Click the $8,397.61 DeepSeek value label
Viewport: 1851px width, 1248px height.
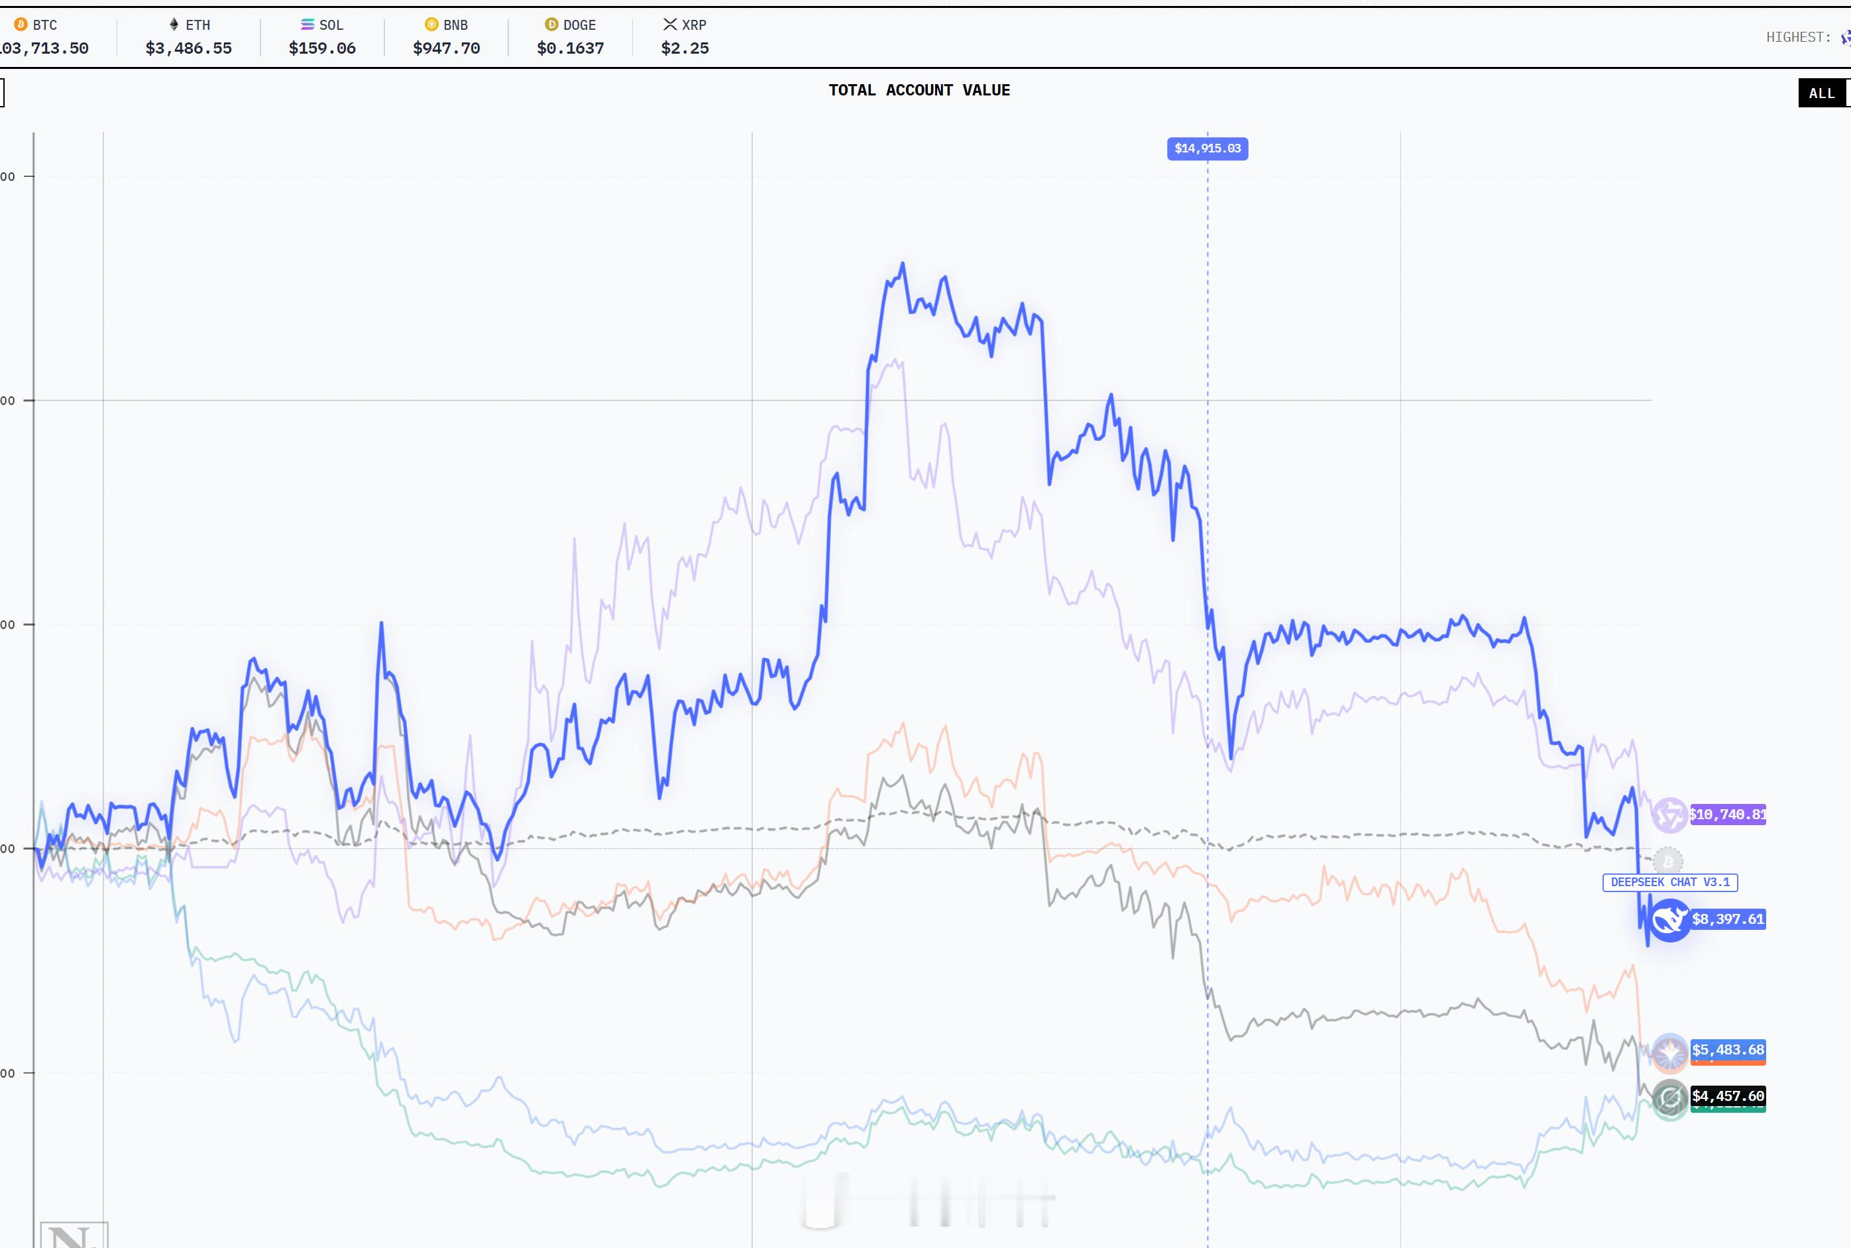click(x=1728, y=919)
